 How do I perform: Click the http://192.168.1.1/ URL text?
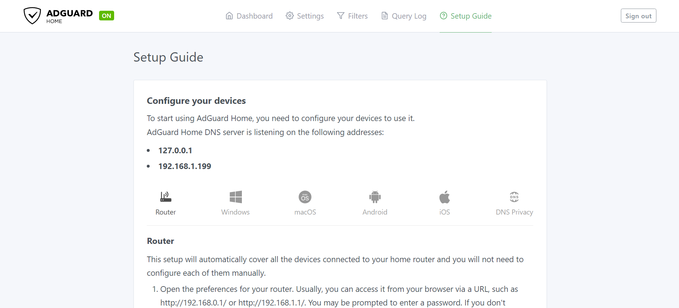[272, 303]
